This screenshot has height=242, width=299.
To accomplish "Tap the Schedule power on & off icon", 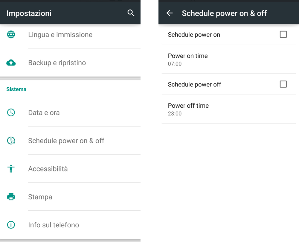I will [11, 141].
